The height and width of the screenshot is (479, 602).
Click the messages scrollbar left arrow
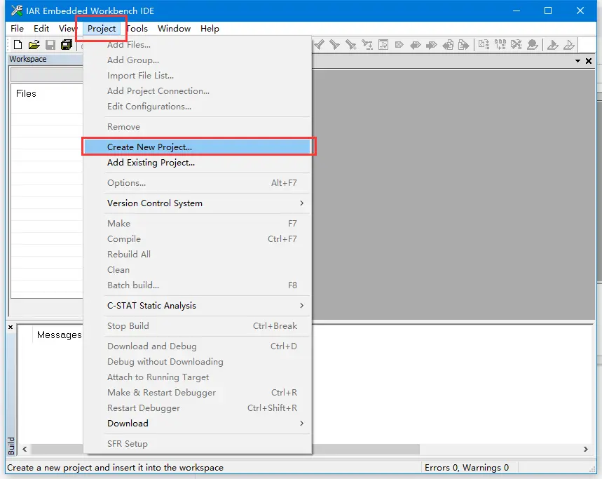tap(25, 449)
